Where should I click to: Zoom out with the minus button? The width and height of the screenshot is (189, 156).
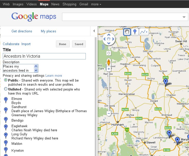[x=109, y=113]
